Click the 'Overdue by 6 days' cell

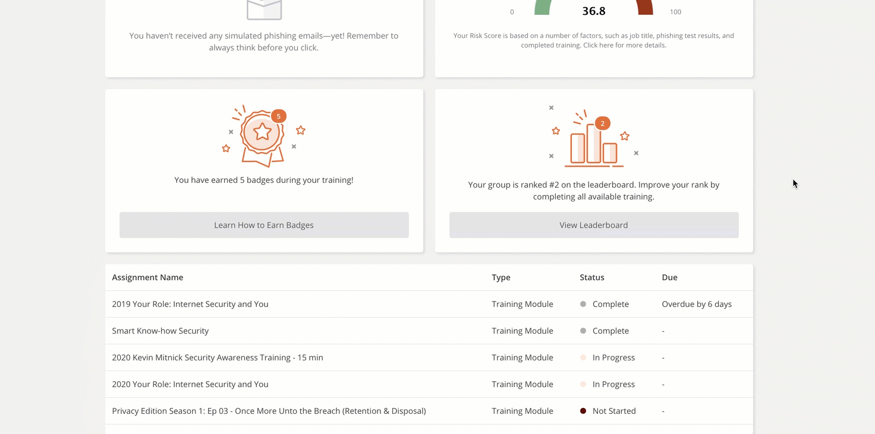(x=697, y=304)
